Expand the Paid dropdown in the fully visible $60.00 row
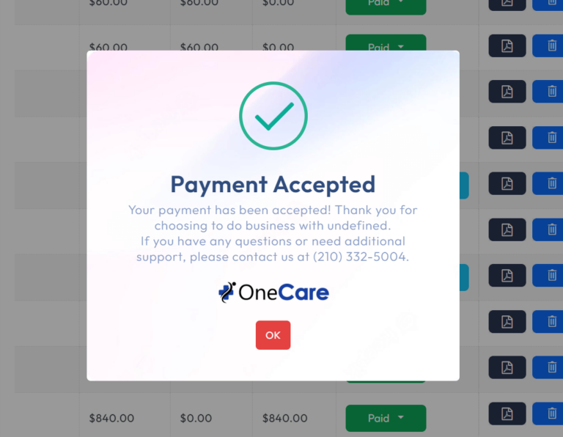The width and height of the screenshot is (563, 437). click(x=386, y=43)
